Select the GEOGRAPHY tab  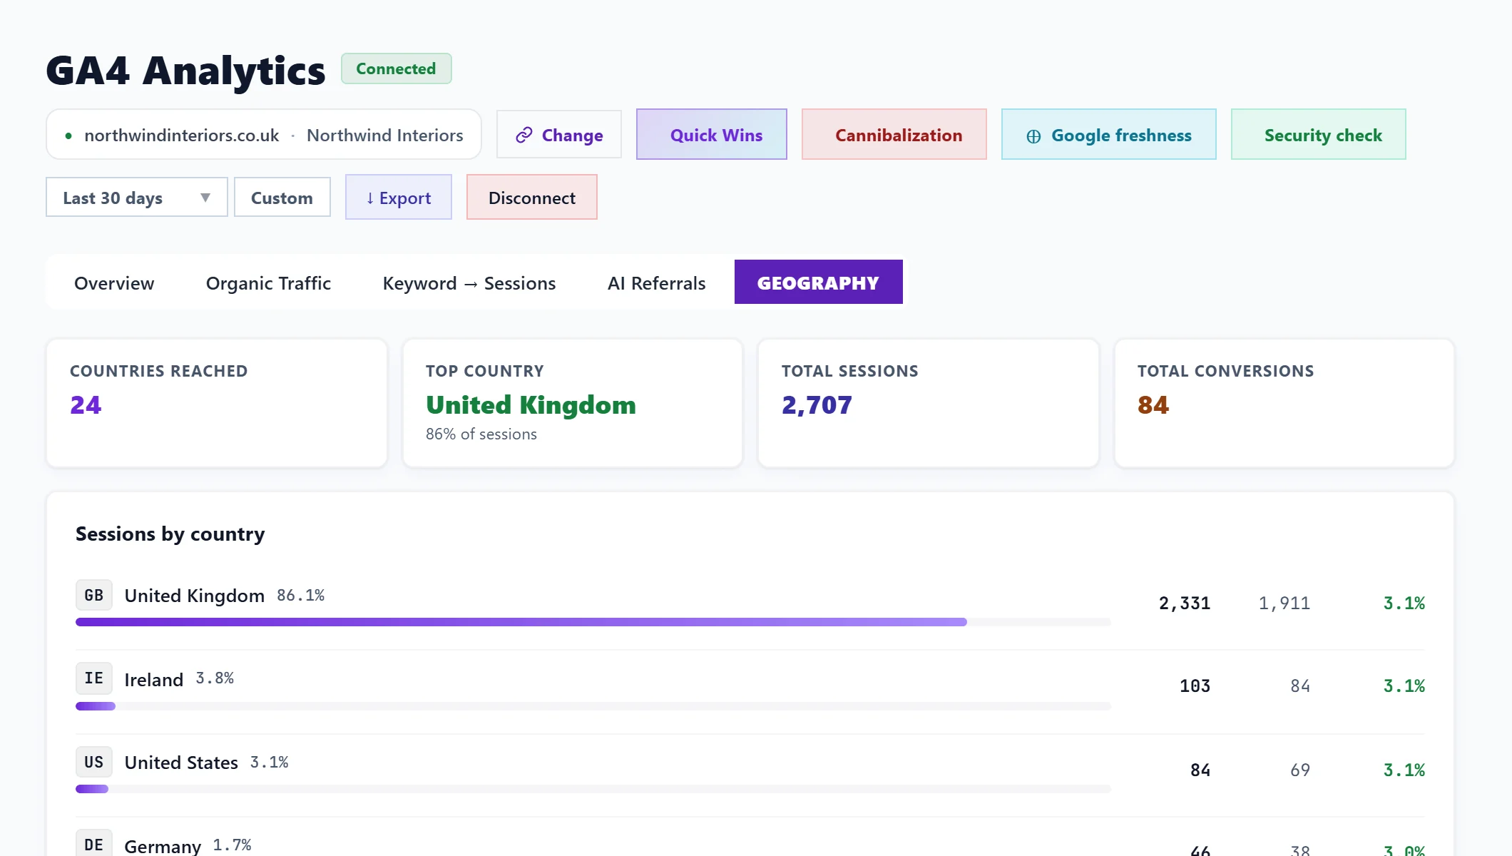tap(818, 282)
